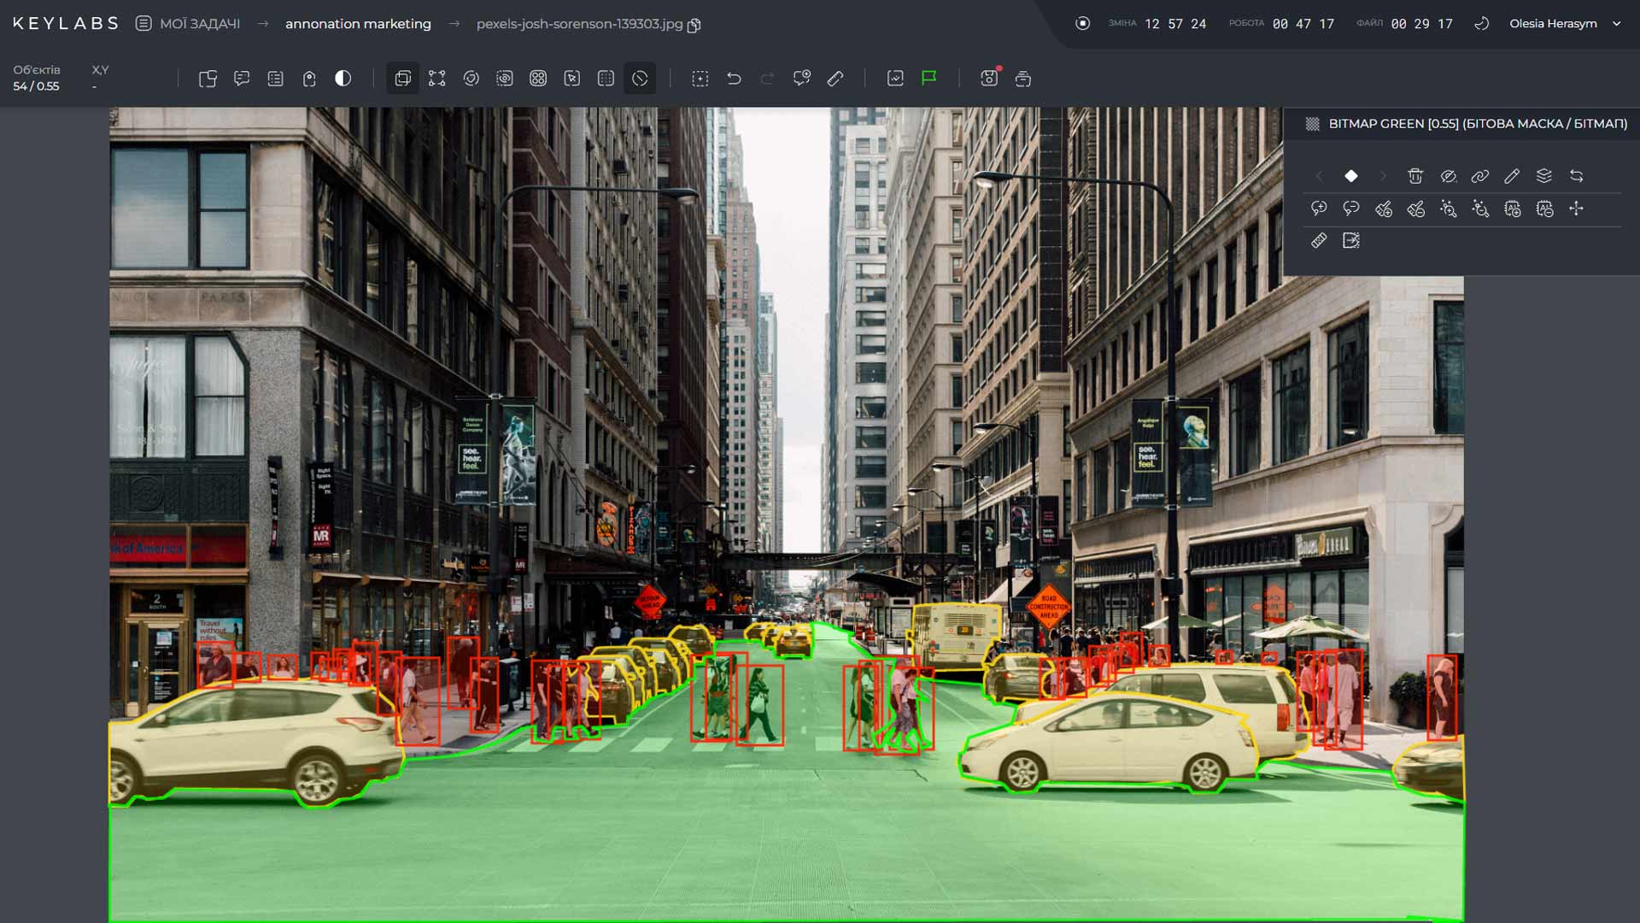Viewport: 1640px width, 923px height.
Task: Toggle the green flag marker in the toolbar
Action: pyautogui.click(x=928, y=78)
